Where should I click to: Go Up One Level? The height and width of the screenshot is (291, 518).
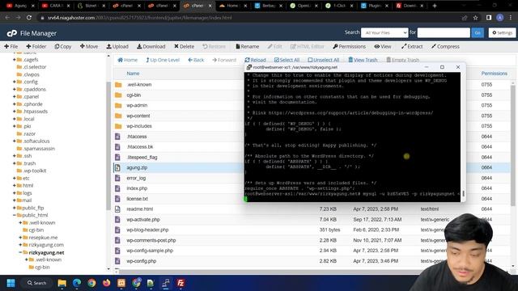163,60
